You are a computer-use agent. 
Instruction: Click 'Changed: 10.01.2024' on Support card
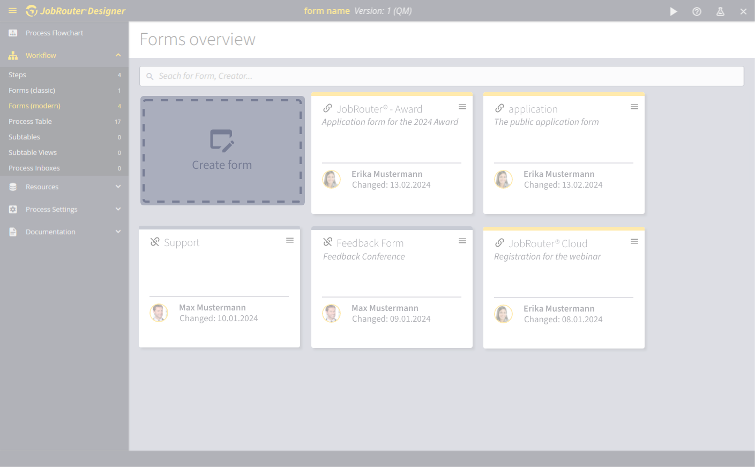click(219, 318)
